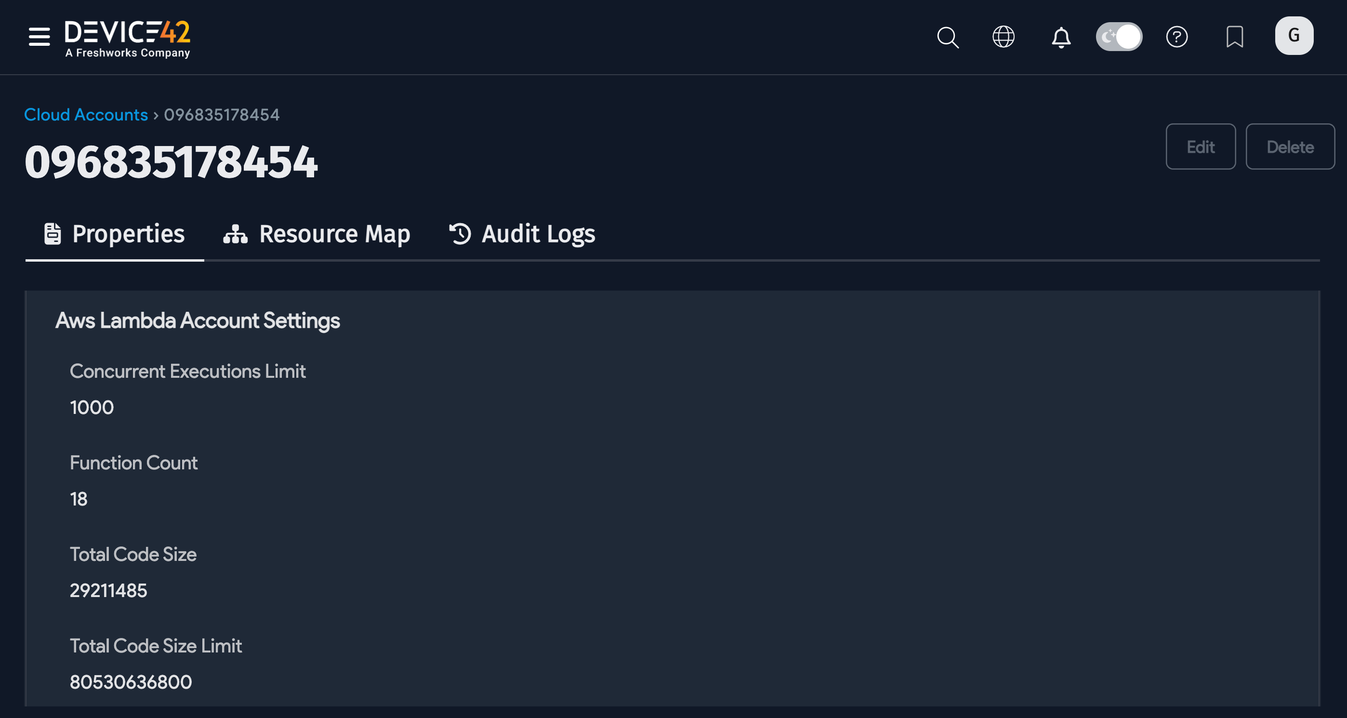Open the user profile avatar menu
The width and height of the screenshot is (1347, 718).
1294,35
